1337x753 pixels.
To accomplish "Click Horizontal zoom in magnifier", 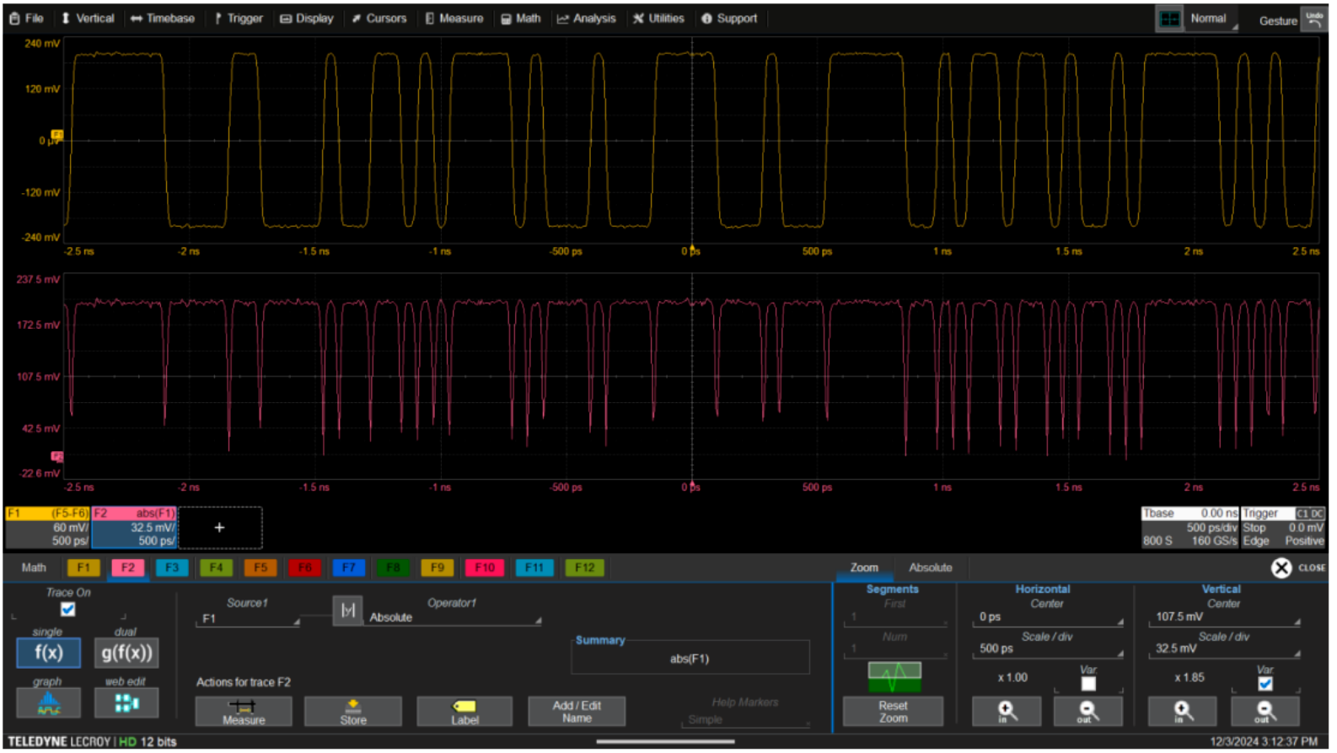I will point(1007,713).
